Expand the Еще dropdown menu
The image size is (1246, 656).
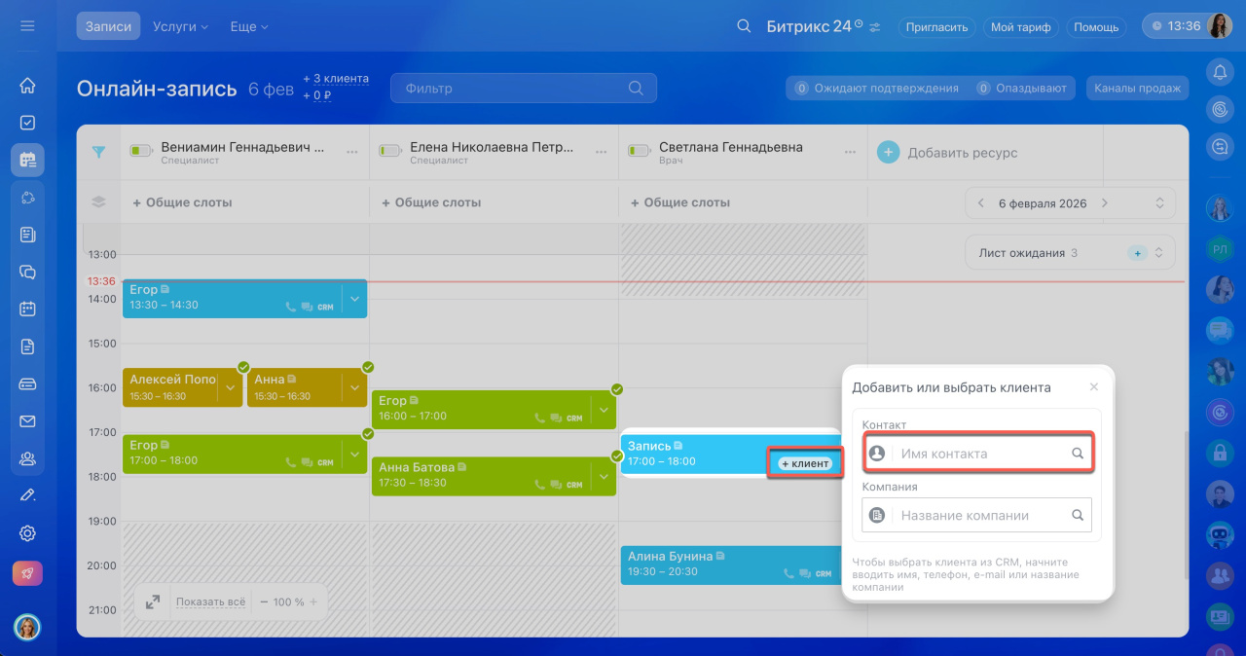click(x=249, y=26)
